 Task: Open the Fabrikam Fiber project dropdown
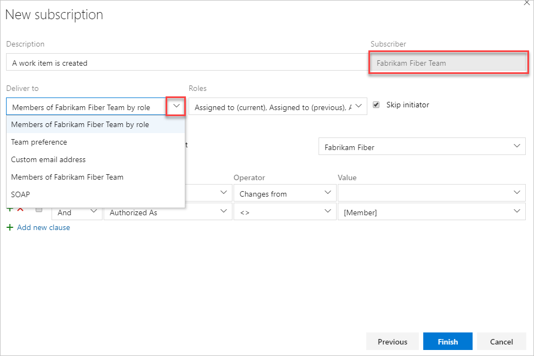[422, 147]
